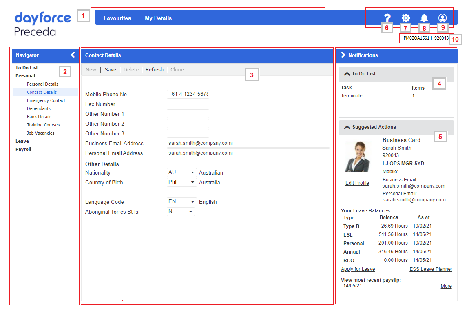Open the My Details menu

[x=158, y=18]
